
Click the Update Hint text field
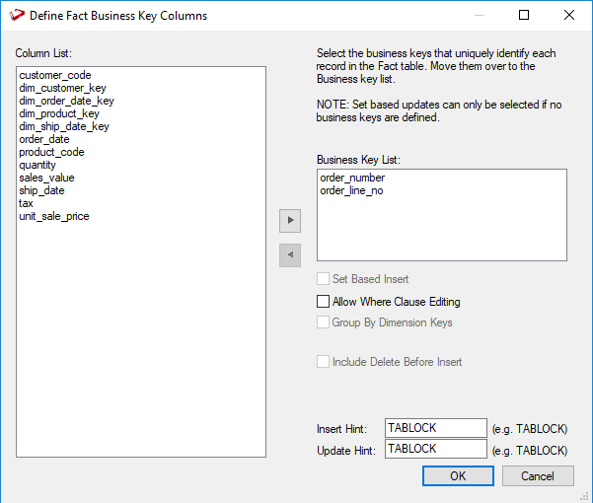point(435,449)
